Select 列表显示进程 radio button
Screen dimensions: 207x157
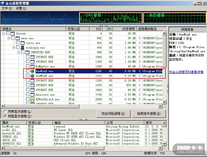5,112
